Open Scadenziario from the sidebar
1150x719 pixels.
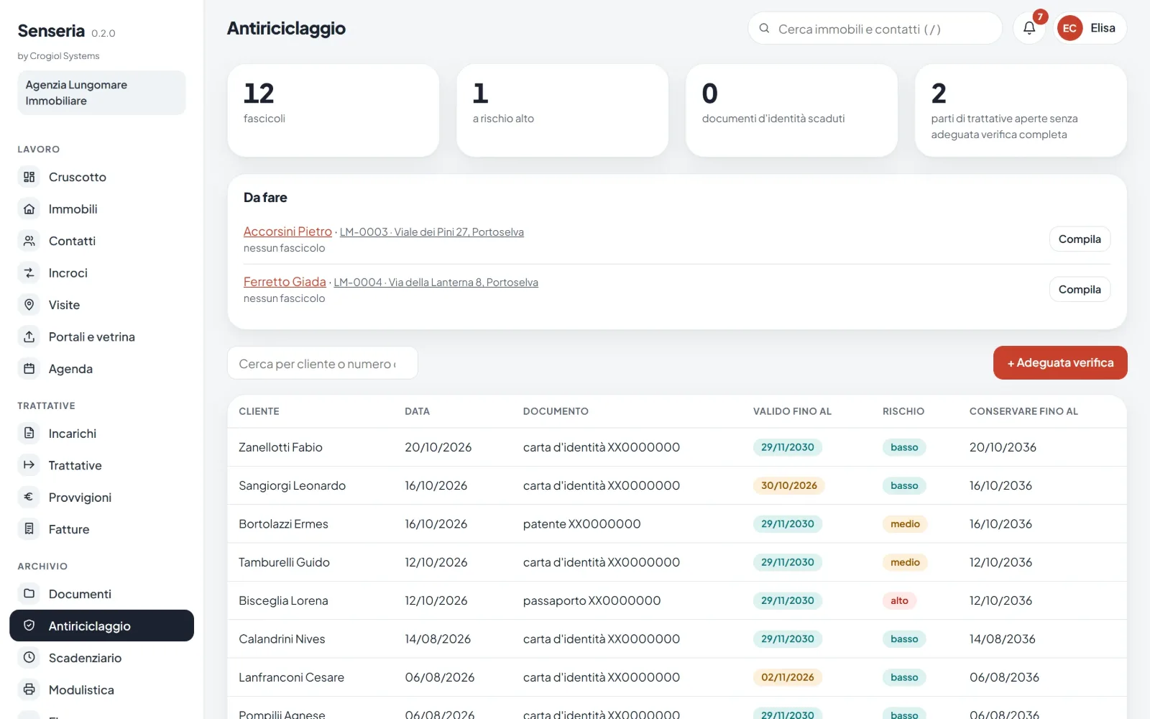(x=101, y=658)
